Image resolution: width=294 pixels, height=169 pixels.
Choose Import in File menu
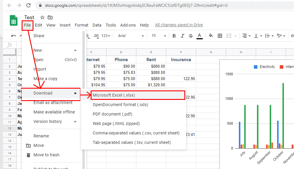click(x=52, y=69)
